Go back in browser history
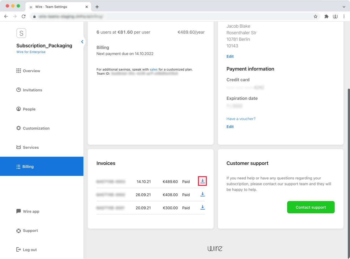 click(x=6, y=16)
